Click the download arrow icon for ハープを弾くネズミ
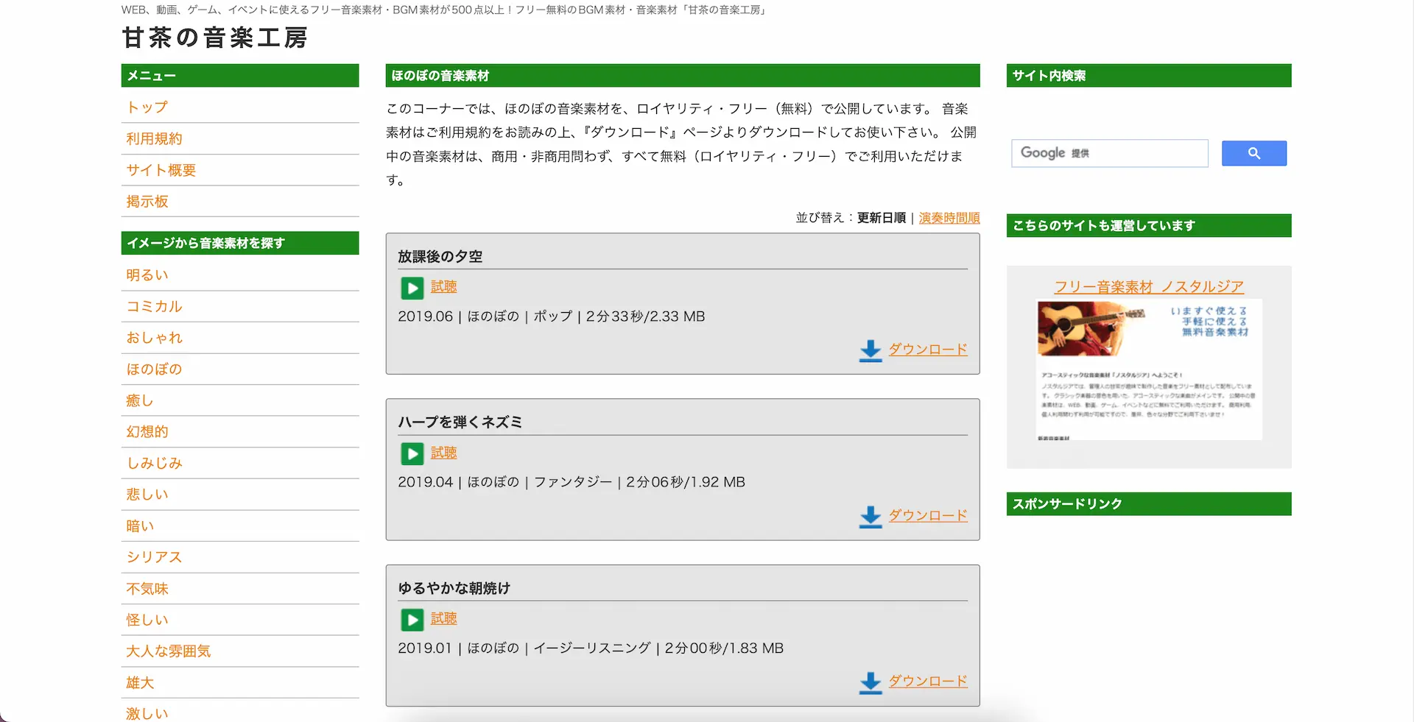 click(870, 517)
